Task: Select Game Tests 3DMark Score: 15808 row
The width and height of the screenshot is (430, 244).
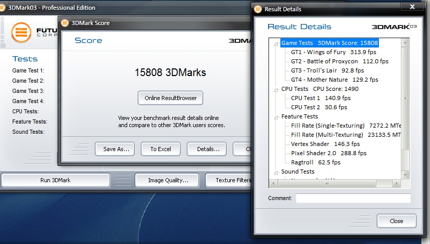Action: [329, 43]
